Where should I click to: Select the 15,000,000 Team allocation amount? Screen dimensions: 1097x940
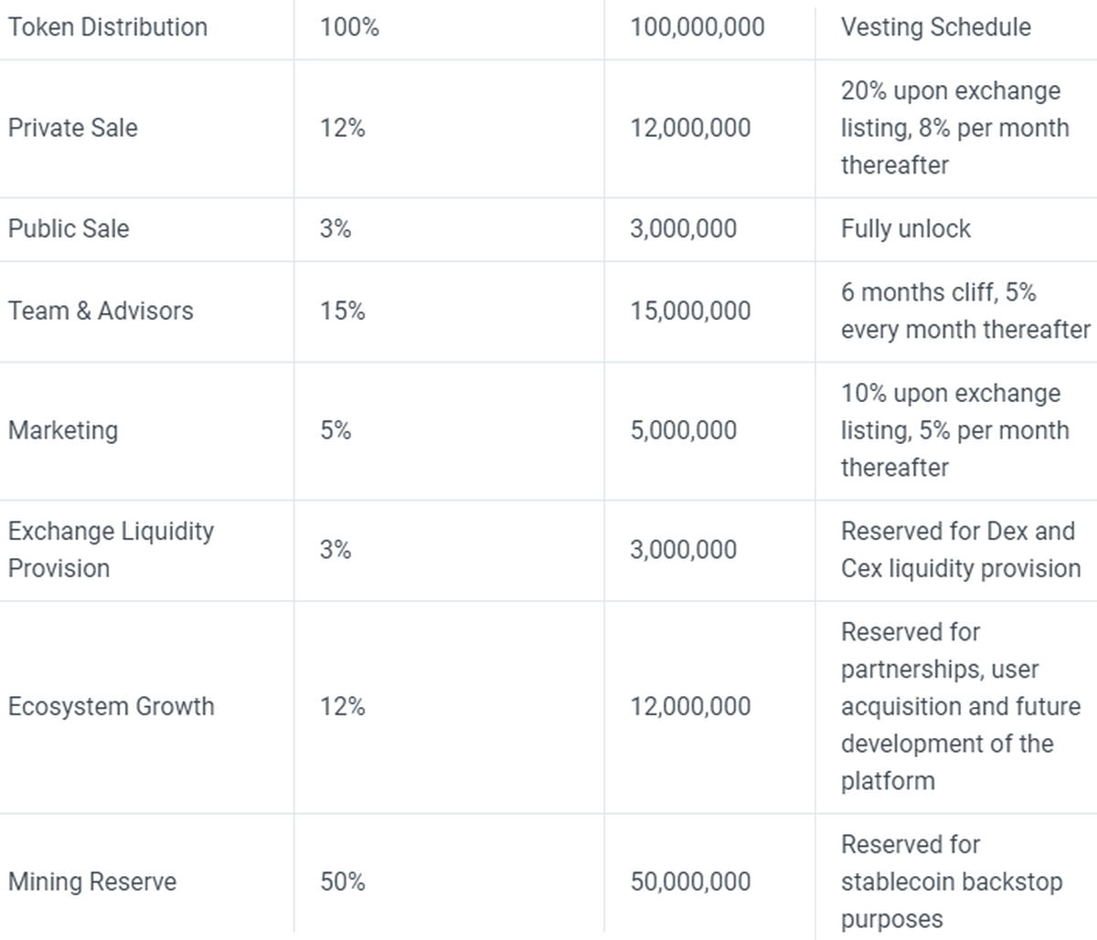pyautogui.click(x=690, y=312)
